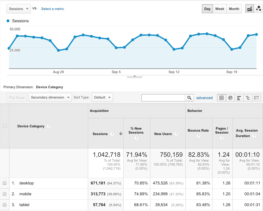The height and width of the screenshot is (211, 263).
Task: Select the data grid table view
Action: 221,98
